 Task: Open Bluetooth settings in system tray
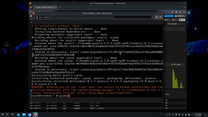pyautogui.click(x=183, y=115)
